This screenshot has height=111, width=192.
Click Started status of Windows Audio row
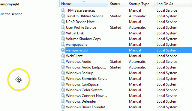pyautogui.click(x=115, y=62)
